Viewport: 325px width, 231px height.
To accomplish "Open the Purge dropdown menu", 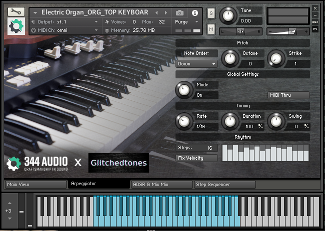I will pyautogui.click(x=186, y=22).
